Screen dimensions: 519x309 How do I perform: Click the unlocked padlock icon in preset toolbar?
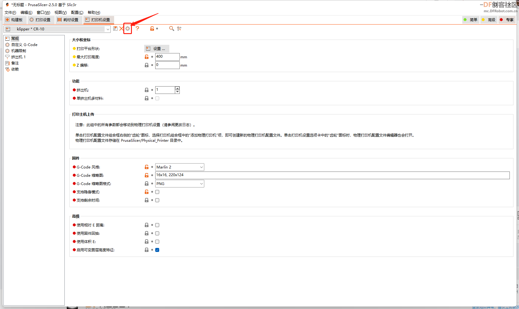click(152, 29)
